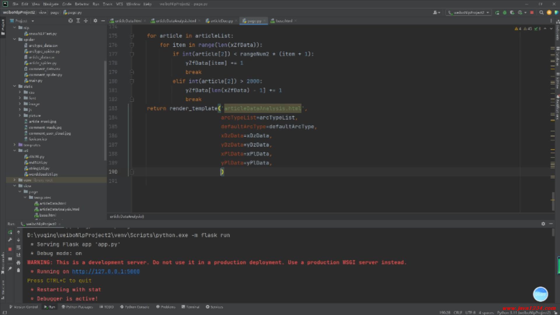Open the Terminal tool window button
This screenshot has width=560, height=315.
(x=190, y=307)
